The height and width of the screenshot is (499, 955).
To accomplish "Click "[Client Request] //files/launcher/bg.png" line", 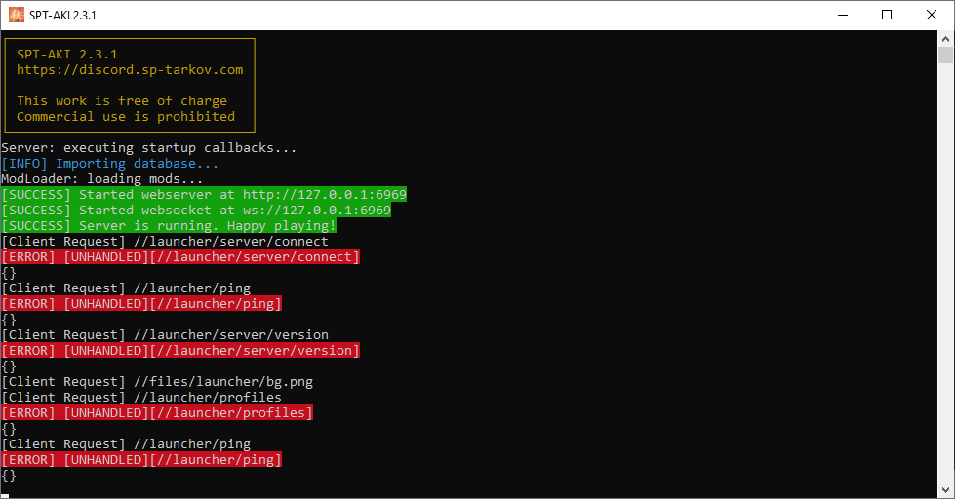I will point(157,382).
